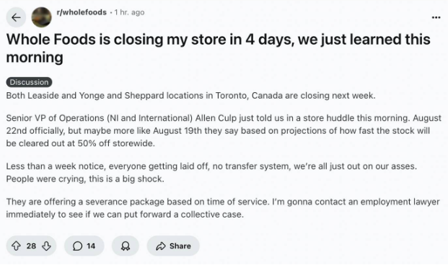This screenshot has height=265, width=448.
Task: Click the paragraph about the severance package
Action: click(x=223, y=208)
